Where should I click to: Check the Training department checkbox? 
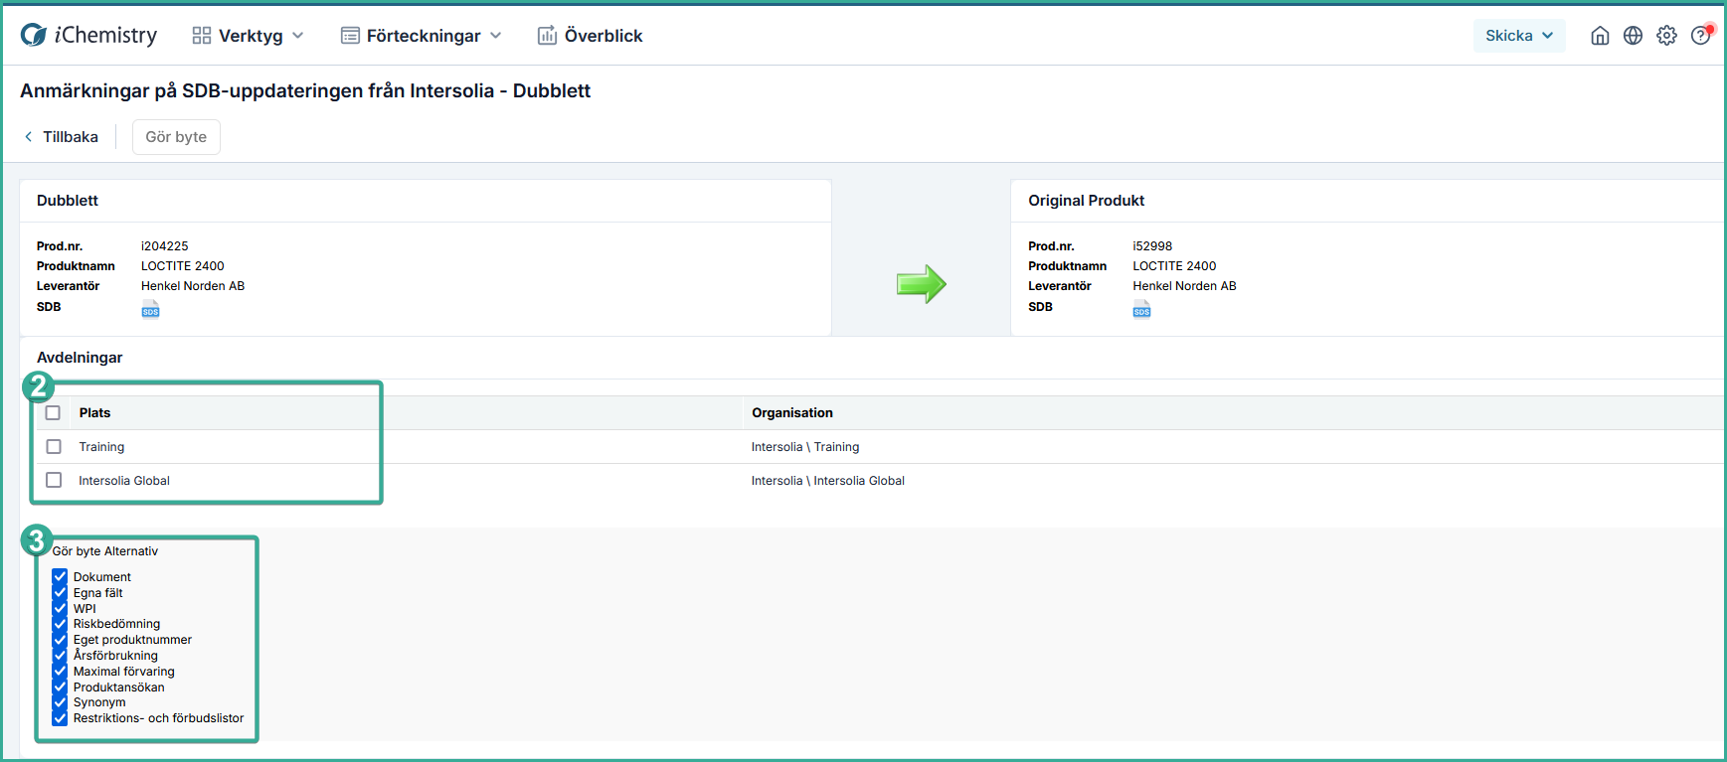click(54, 447)
